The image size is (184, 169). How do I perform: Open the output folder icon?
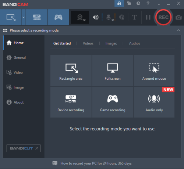pos(129,3)
